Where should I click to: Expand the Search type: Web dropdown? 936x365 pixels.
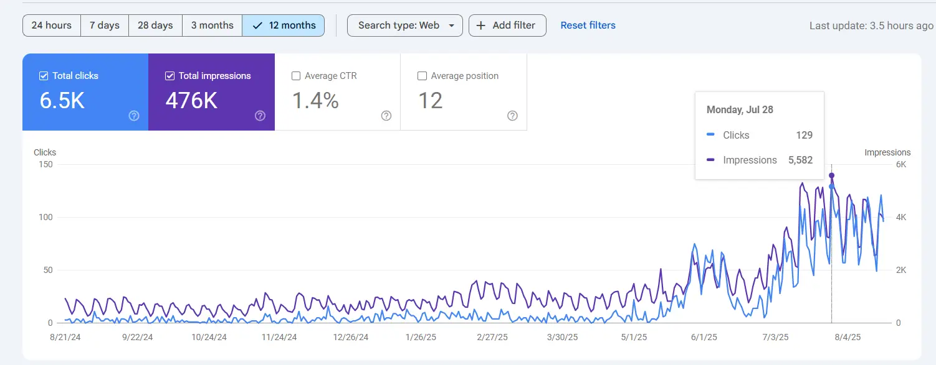pyautogui.click(x=404, y=25)
